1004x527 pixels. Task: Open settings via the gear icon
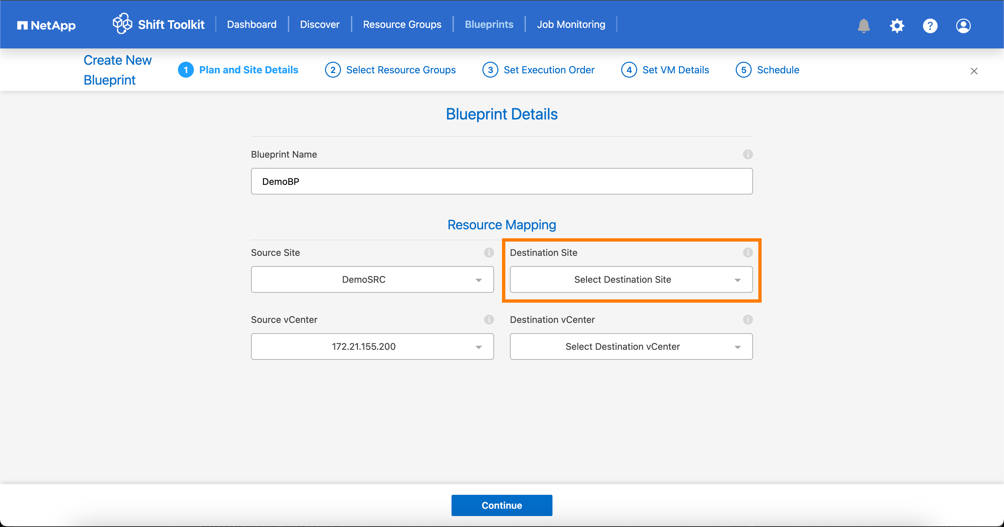pyautogui.click(x=897, y=26)
